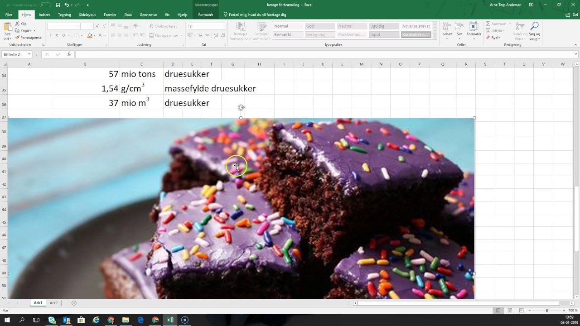Image resolution: width=580 pixels, height=326 pixels.
Task: Open the Formler ribbon tab
Action: 110,15
